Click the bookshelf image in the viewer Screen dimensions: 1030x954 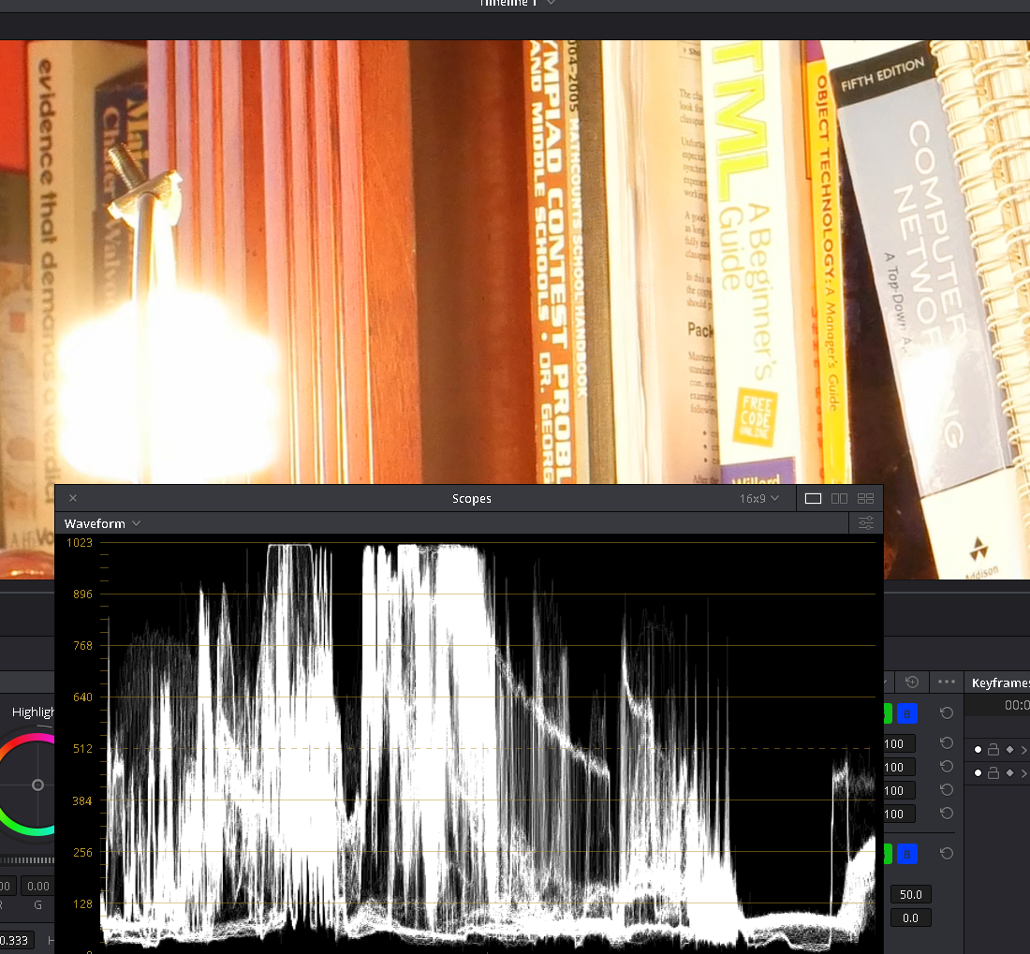coord(515,263)
